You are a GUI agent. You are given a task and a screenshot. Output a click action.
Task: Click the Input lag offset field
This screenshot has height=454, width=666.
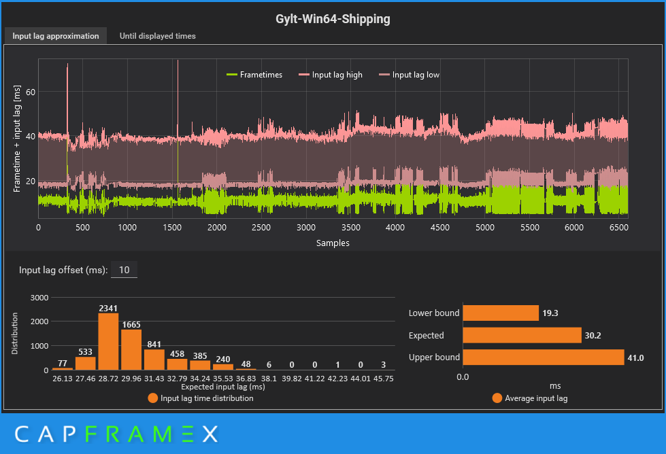(124, 270)
